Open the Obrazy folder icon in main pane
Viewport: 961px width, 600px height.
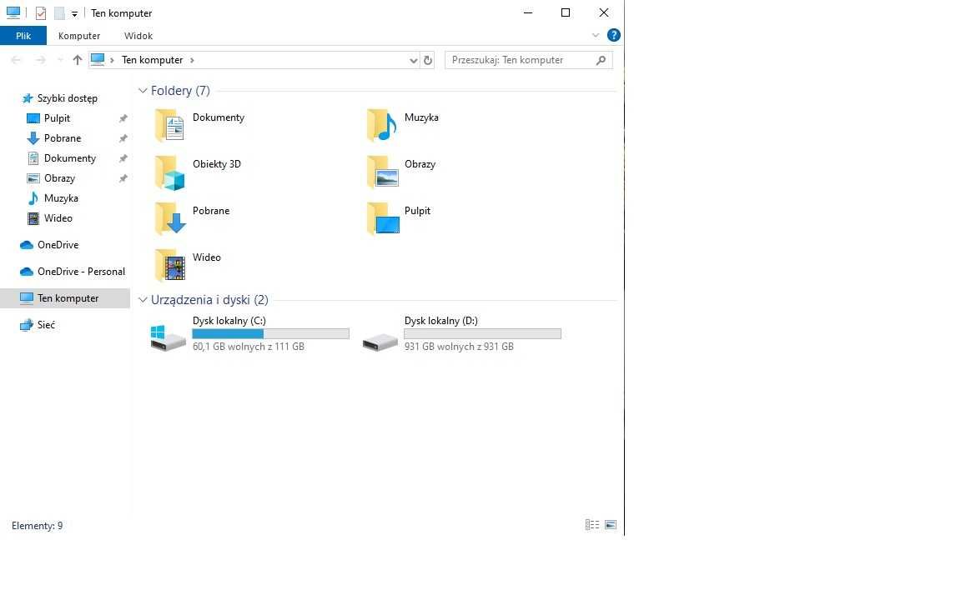pyautogui.click(x=382, y=172)
